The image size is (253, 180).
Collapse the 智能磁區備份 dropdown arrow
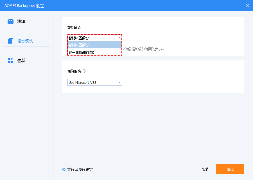click(119, 38)
